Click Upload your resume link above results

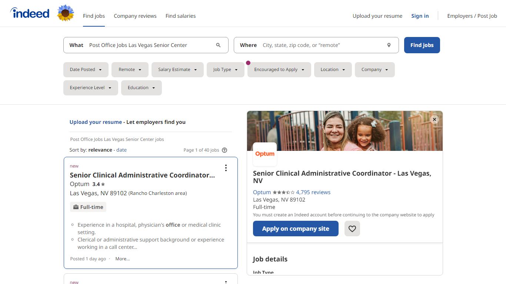tap(96, 122)
